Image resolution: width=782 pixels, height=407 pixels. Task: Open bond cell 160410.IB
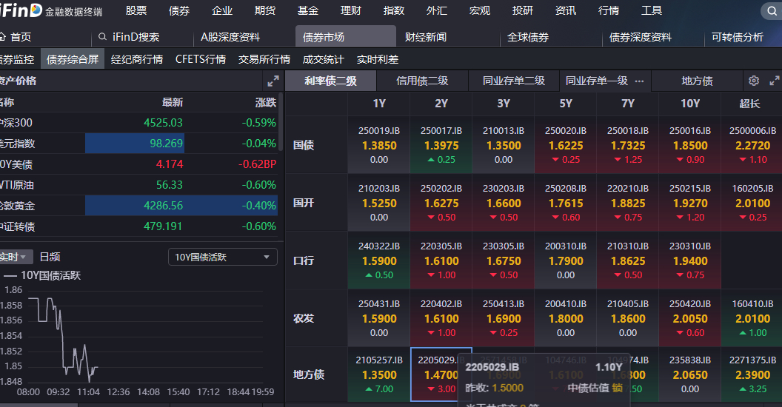pyautogui.click(x=752, y=318)
